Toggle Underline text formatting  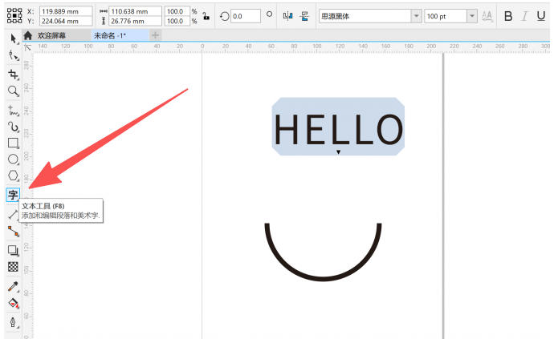tap(543, 16)
